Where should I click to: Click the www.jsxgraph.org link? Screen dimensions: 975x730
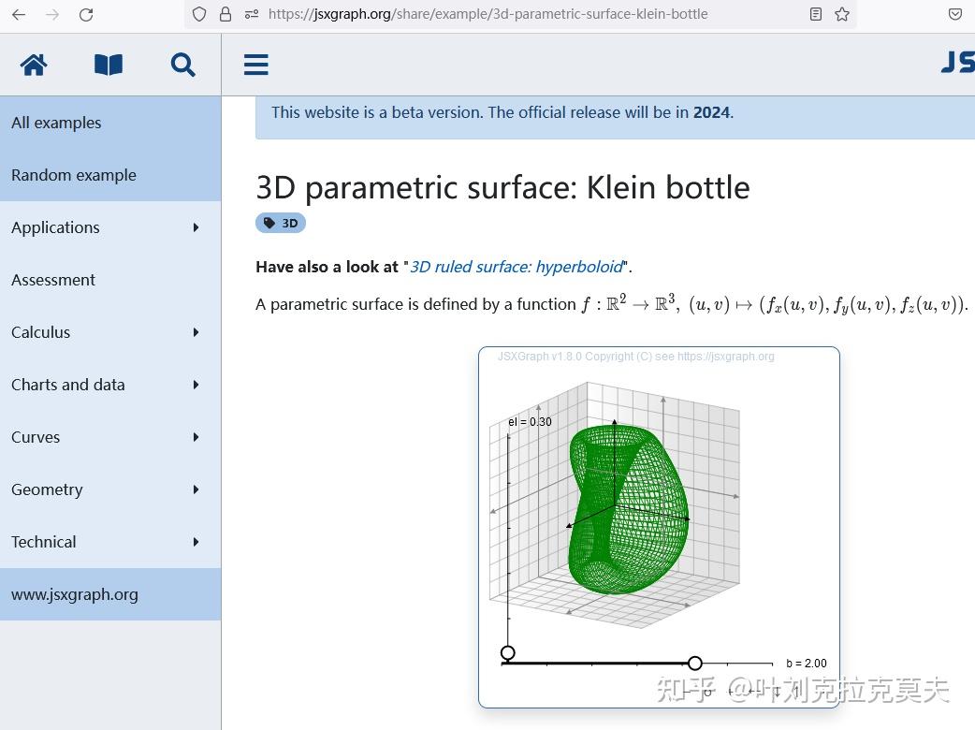pos(75,593)
